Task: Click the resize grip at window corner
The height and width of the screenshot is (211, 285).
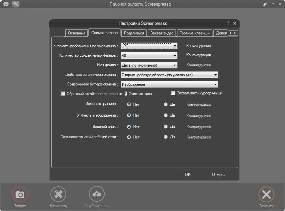Action: point(283,209)
